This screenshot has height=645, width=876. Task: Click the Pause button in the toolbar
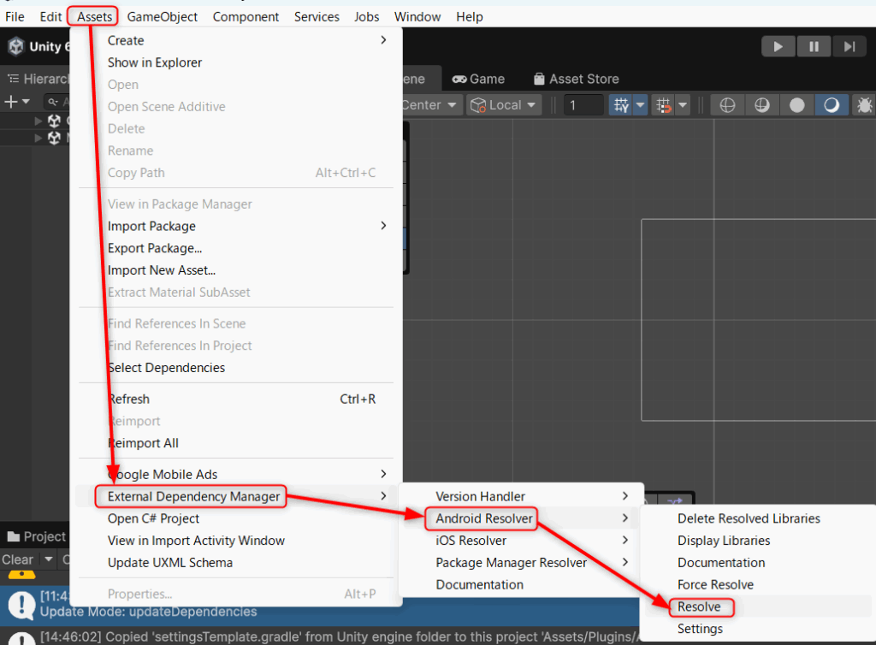(814, 46)
